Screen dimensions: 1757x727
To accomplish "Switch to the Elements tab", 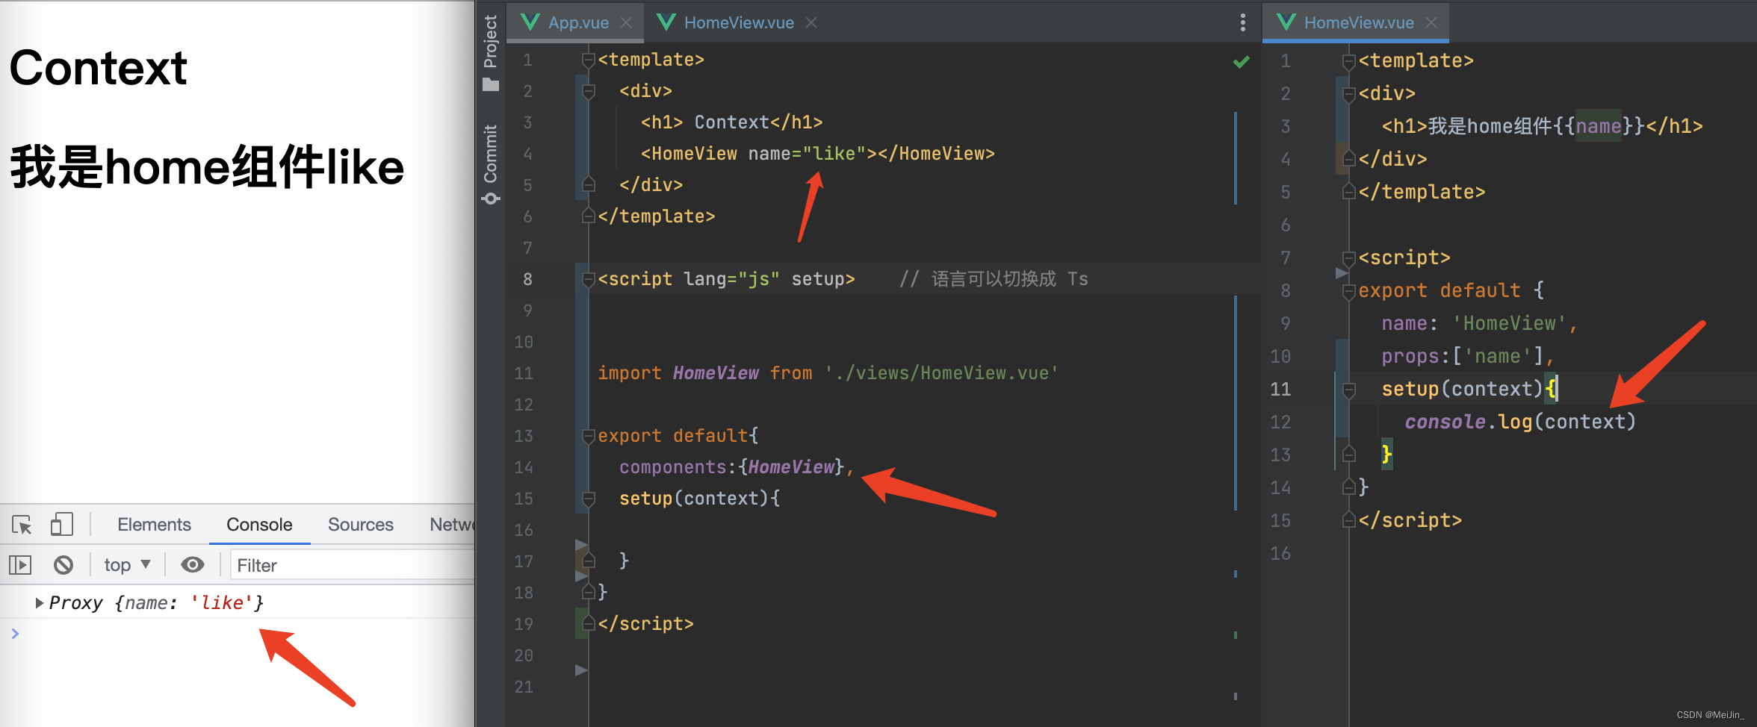I will pos(154,525).
